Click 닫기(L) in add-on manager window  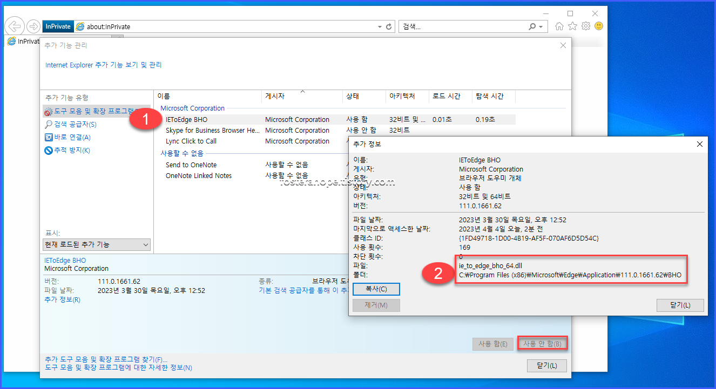pos(546,366)
